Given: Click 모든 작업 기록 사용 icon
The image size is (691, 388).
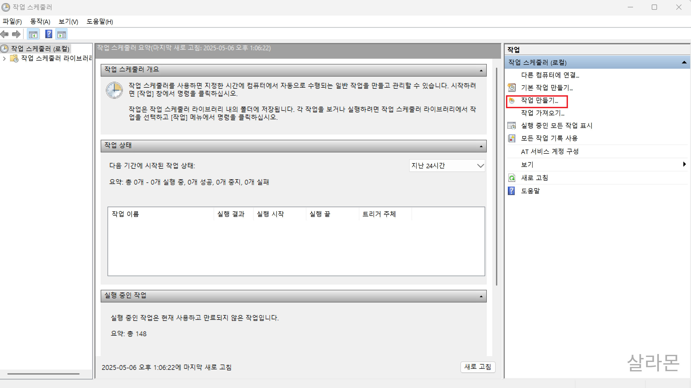Looking at the screenshot, I should pos(512,138).
